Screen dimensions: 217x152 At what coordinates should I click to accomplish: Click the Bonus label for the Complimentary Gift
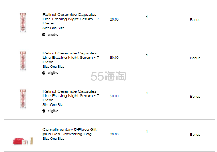[195, 135]
